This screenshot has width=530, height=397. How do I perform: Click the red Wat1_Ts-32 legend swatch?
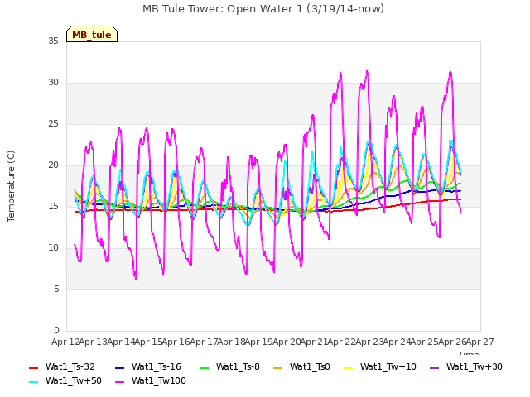(34, 367)
